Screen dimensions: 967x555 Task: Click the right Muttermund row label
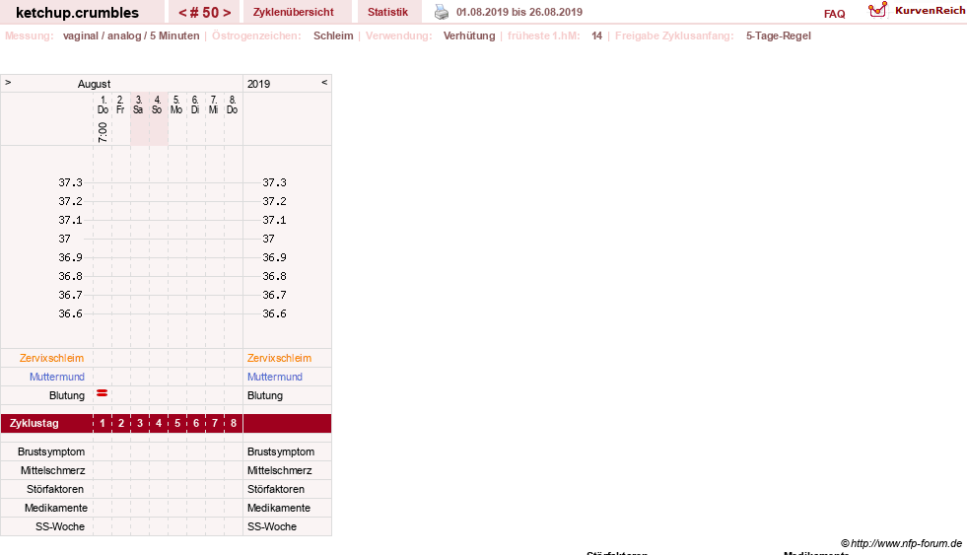click(x=275, y=377)
